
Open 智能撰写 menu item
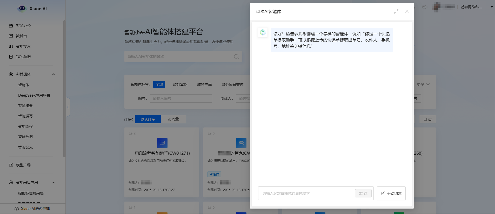click(25, 116)
